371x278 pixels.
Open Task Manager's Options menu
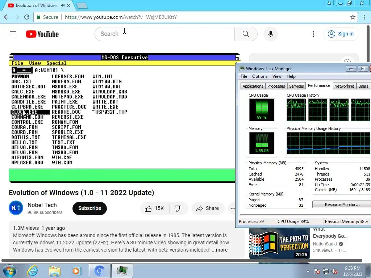(x=259, y=76)
